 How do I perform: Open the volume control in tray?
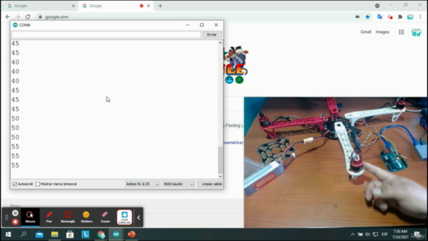click(x=368, y=234)
